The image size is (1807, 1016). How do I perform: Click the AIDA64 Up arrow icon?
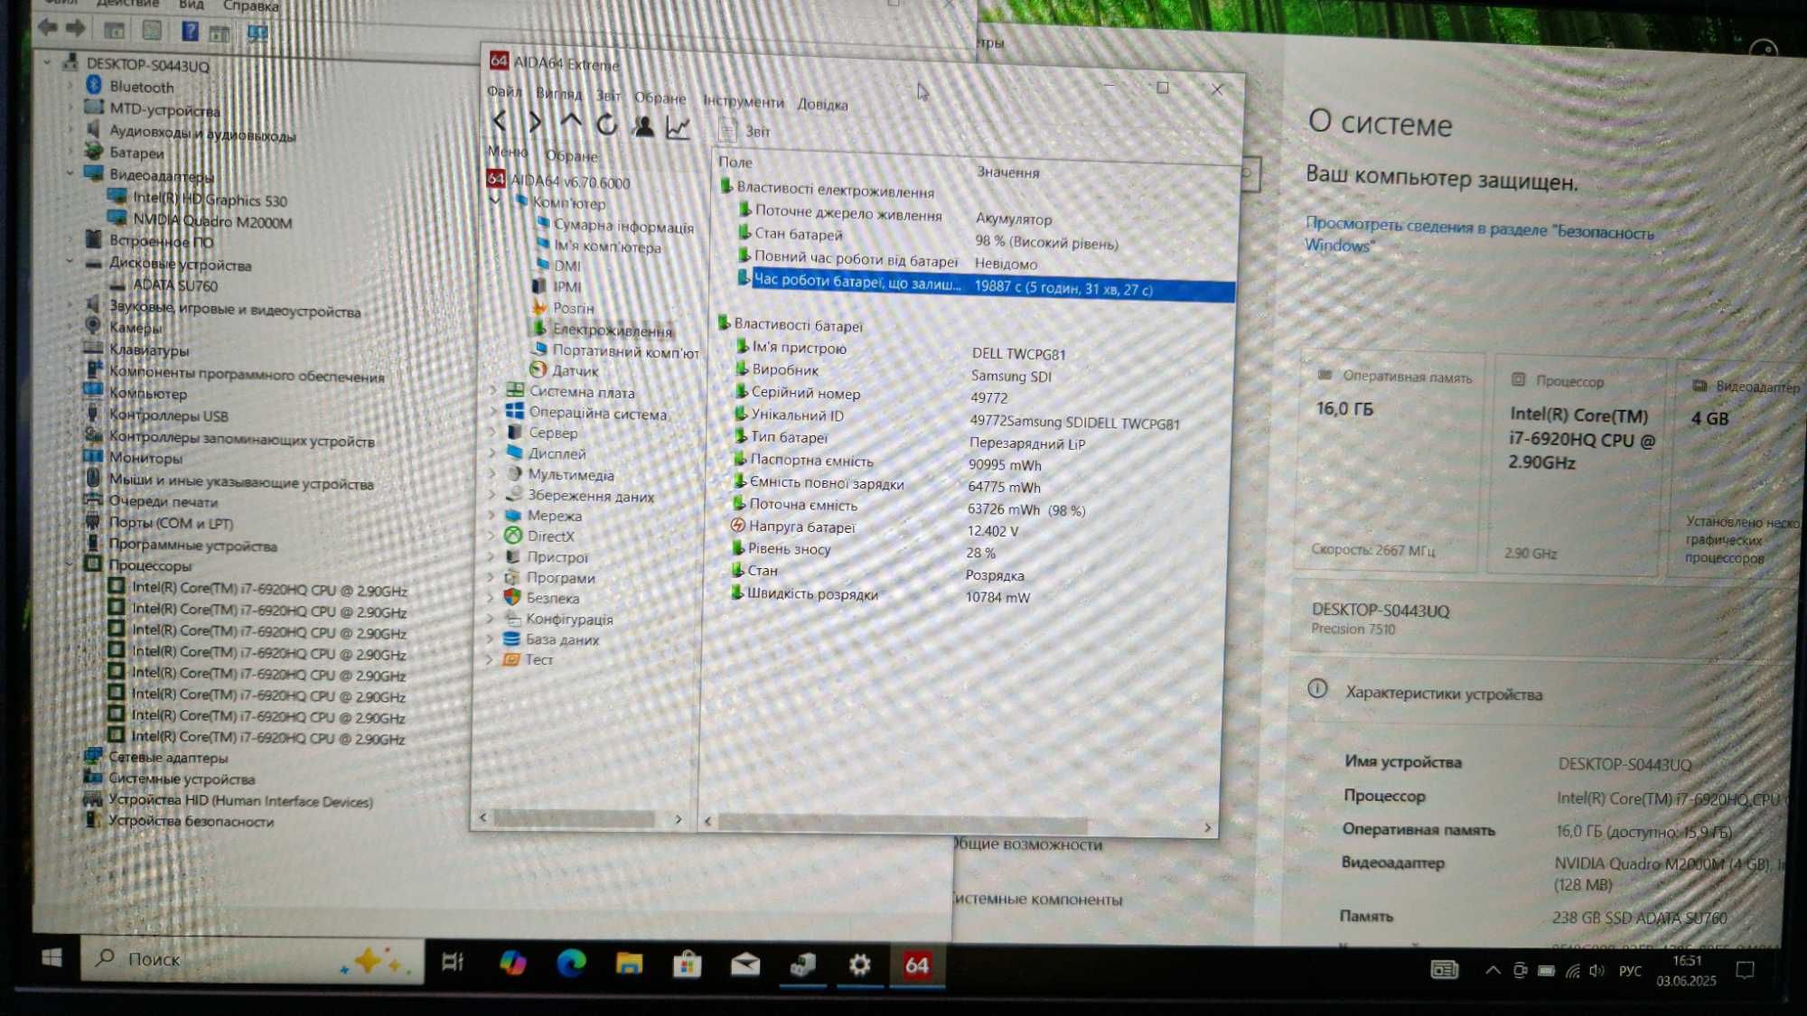coord(570,122)
